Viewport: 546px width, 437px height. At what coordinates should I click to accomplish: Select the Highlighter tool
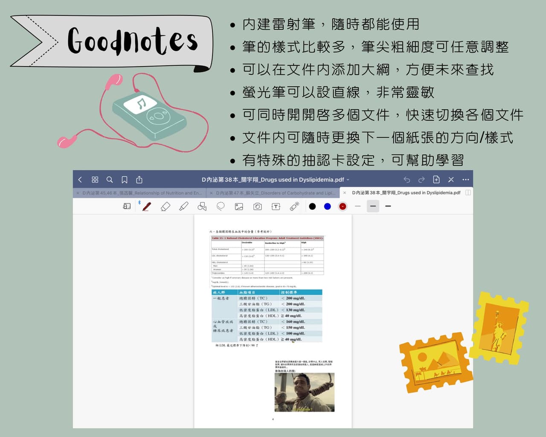coord(184,207)
